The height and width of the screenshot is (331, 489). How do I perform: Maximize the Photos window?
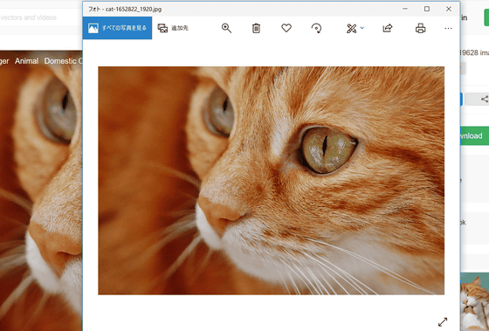click(x=427, y=9)
